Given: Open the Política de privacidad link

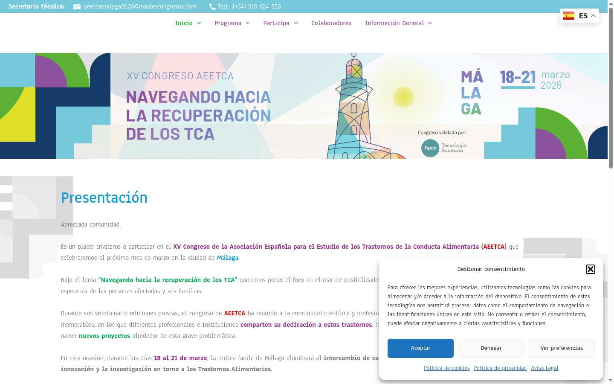Looking at the screenshot, I should coord(500,368).
